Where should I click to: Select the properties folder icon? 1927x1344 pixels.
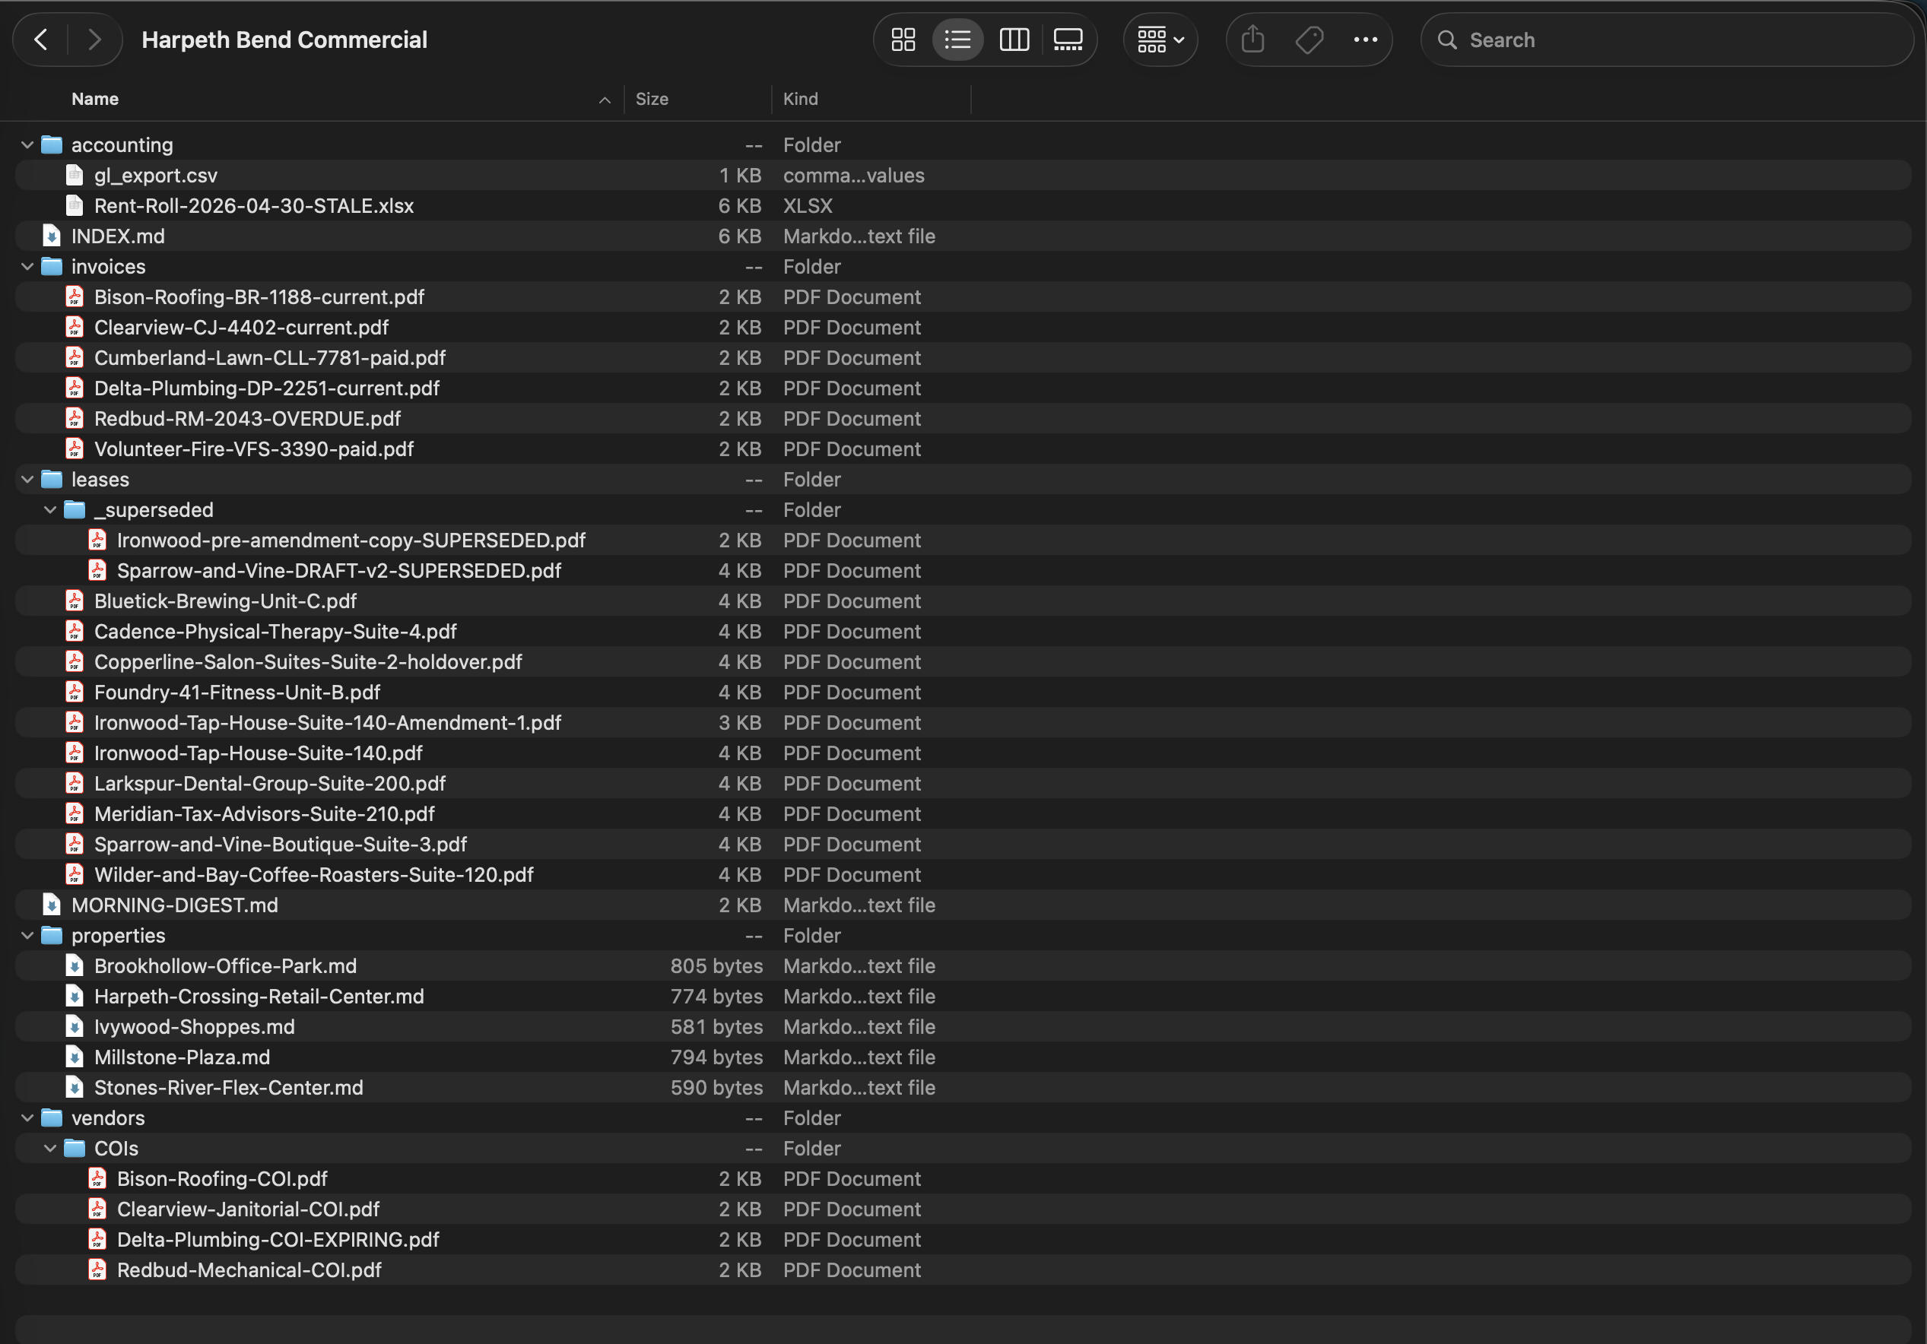(52, 936)
